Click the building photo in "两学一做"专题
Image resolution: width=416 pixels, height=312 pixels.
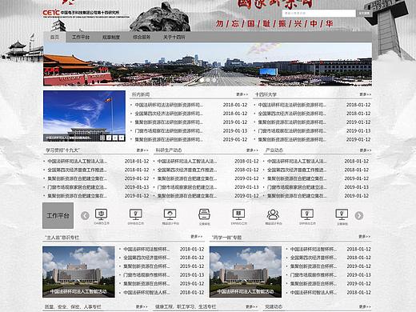[x=246, y=272]
